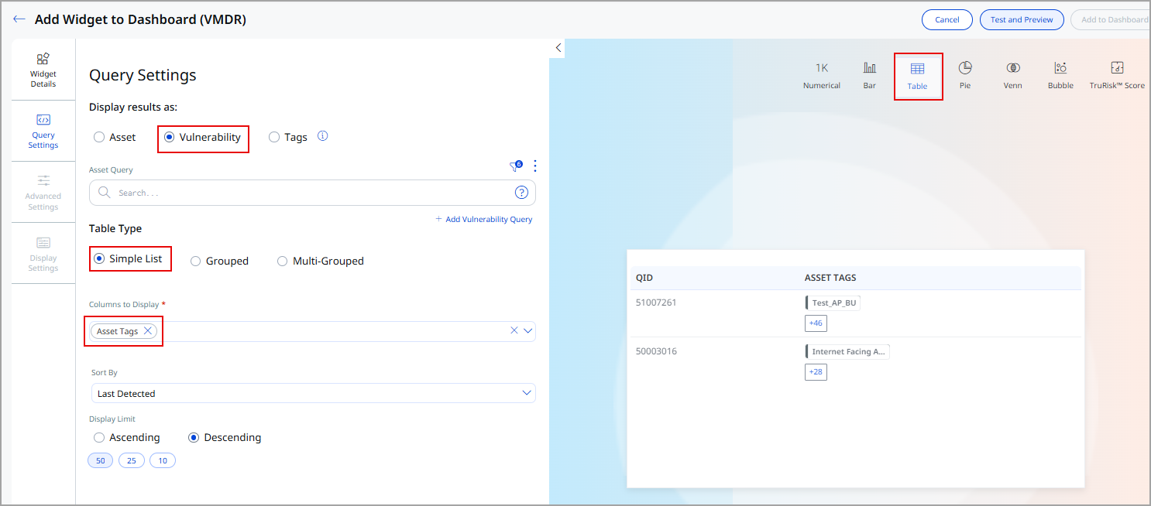Open the Display Settings sidebar section

pos(43,253)
